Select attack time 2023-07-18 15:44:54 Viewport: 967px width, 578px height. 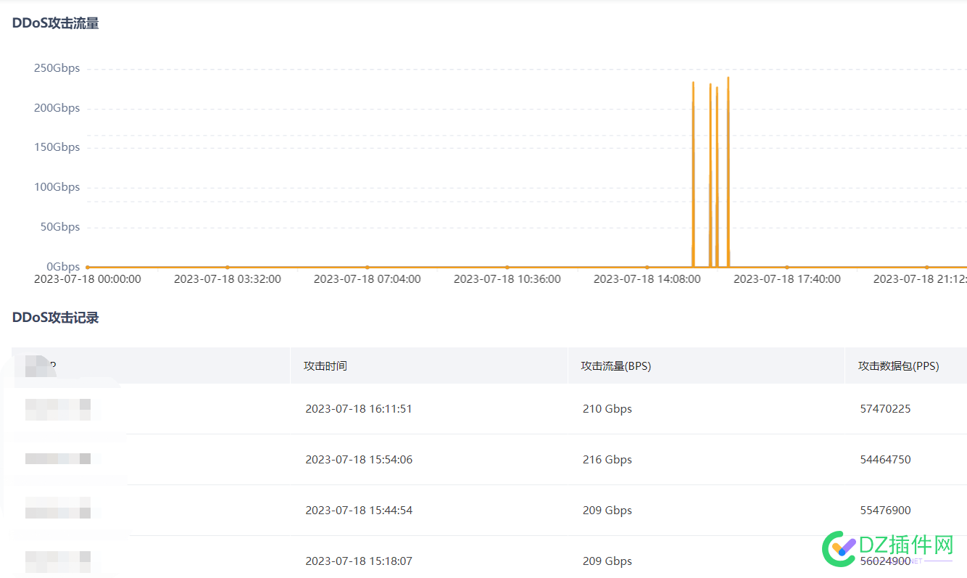(x=359, y=511)
